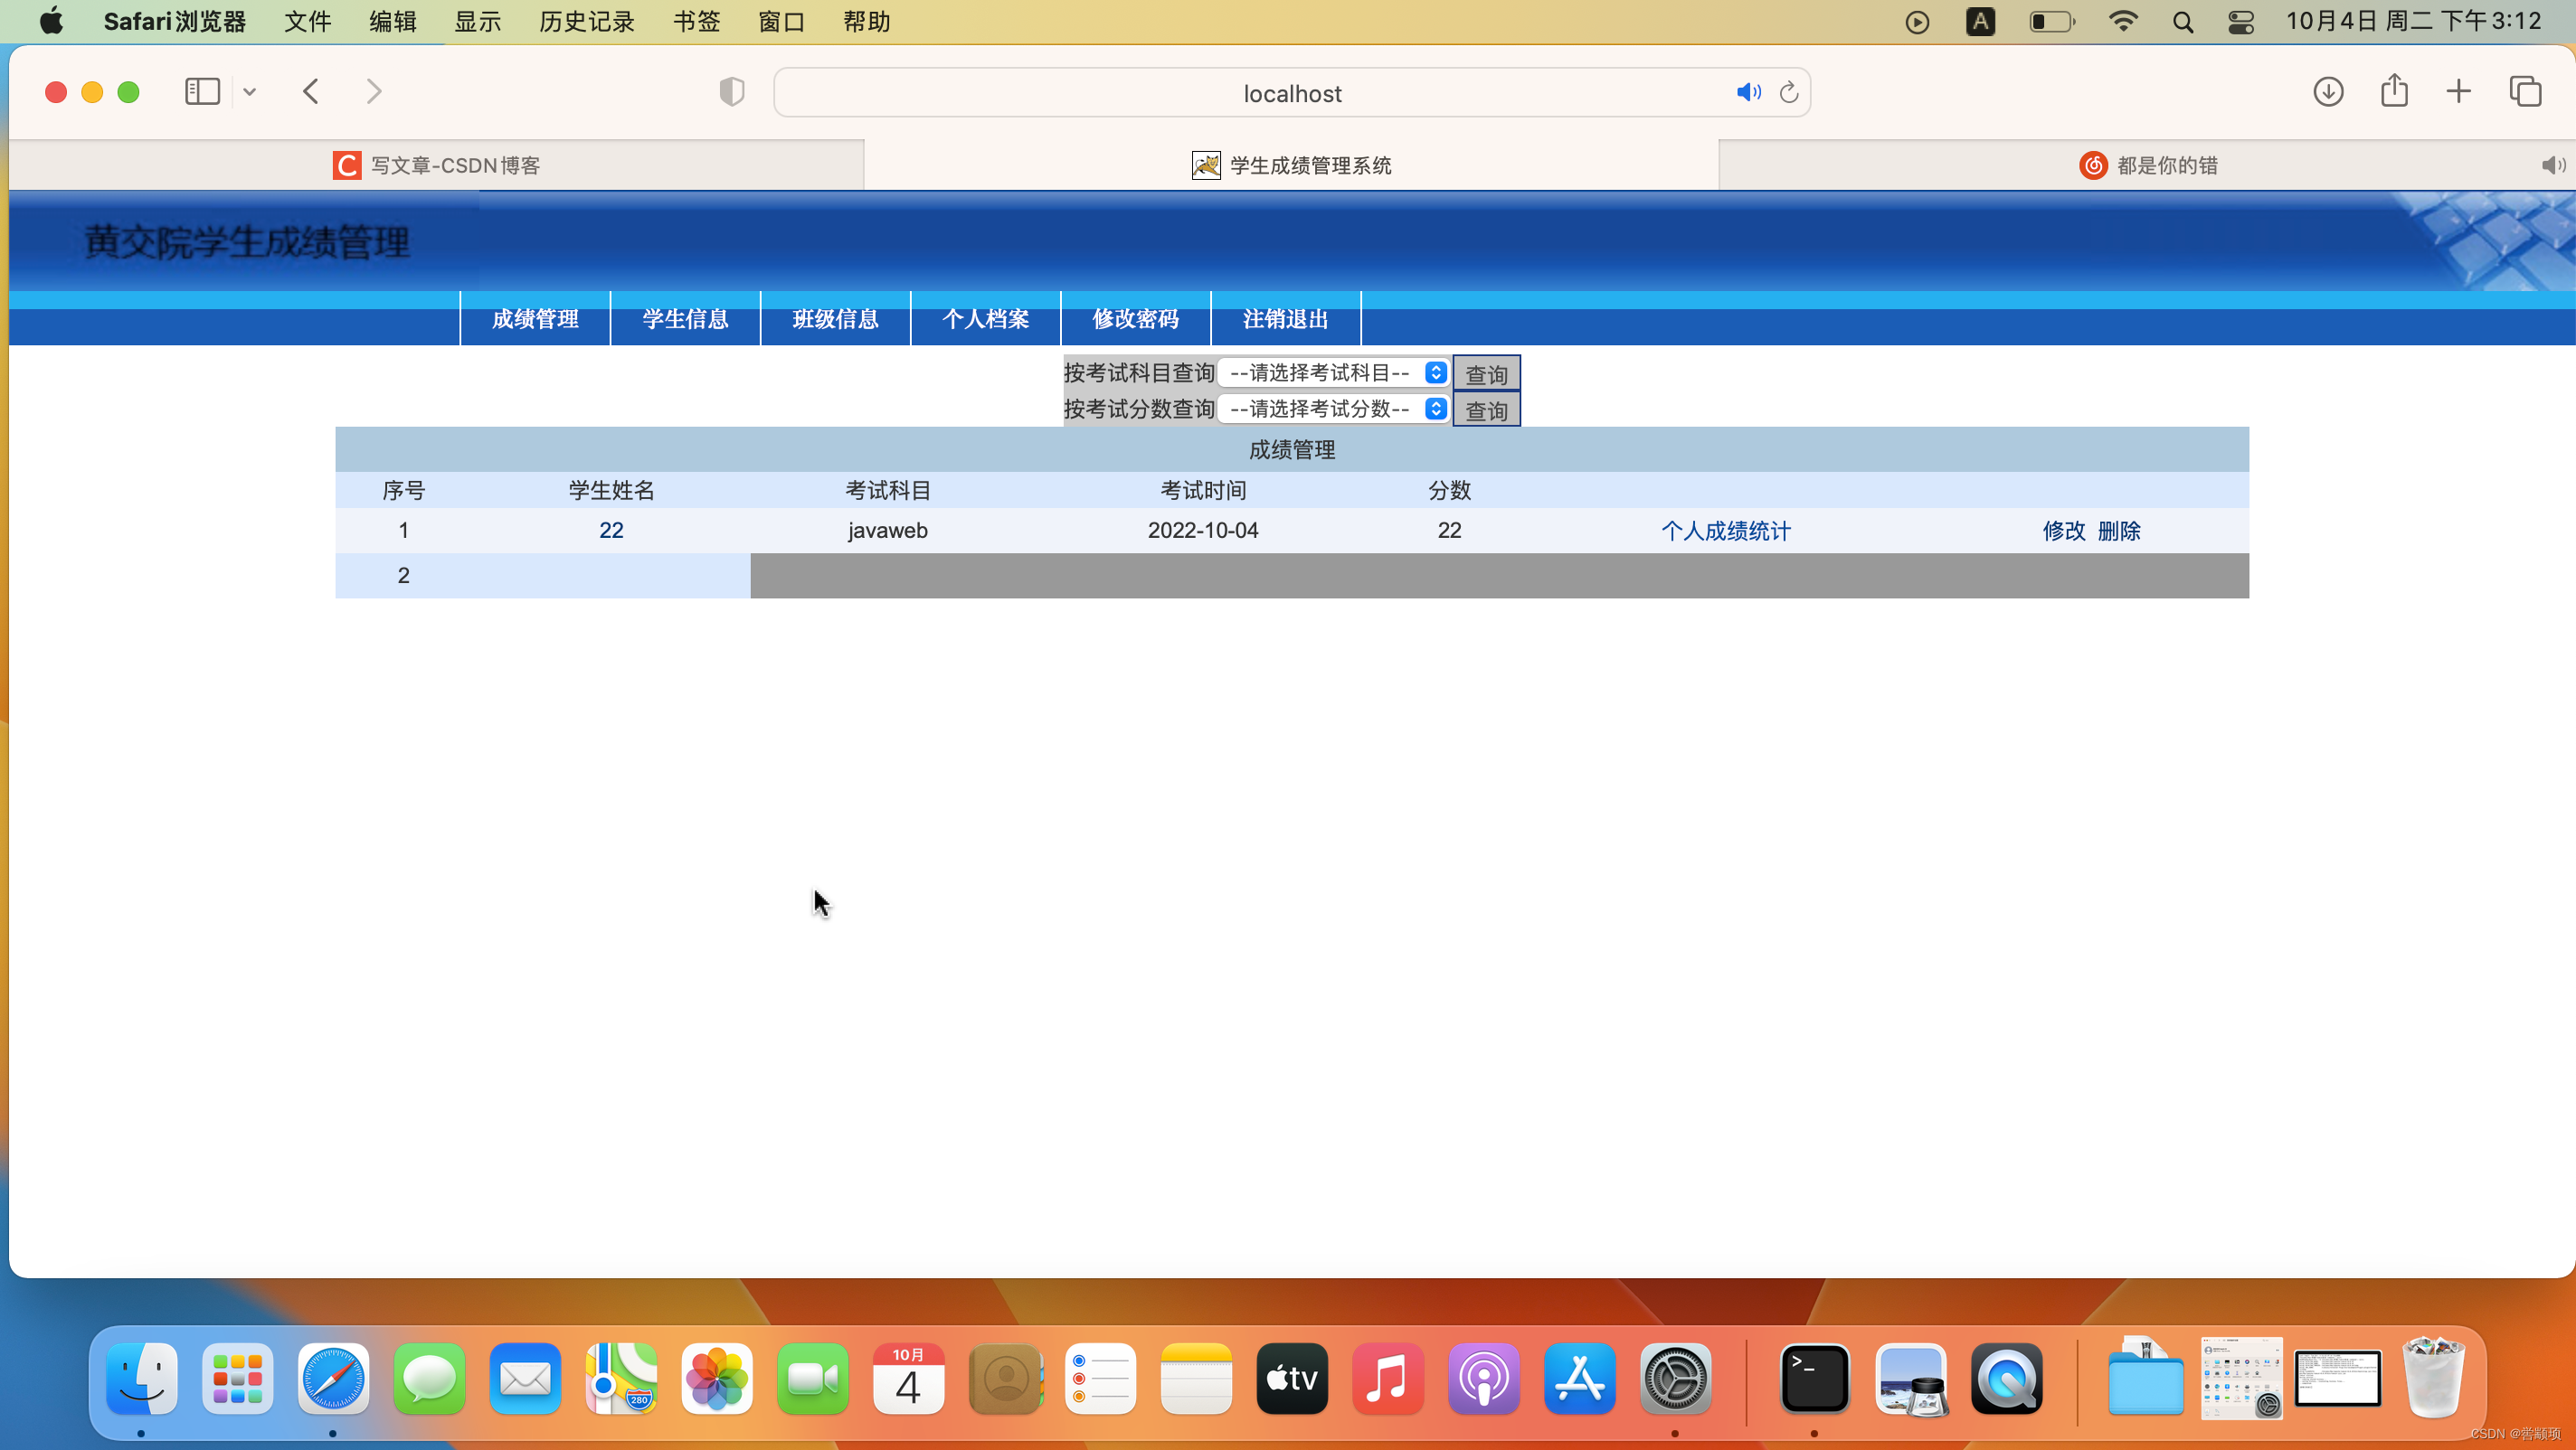Screen dimensions: 2576x1450
Task: Switch to the 写文章-CSDN博客 tab
Action: point(436,165)
